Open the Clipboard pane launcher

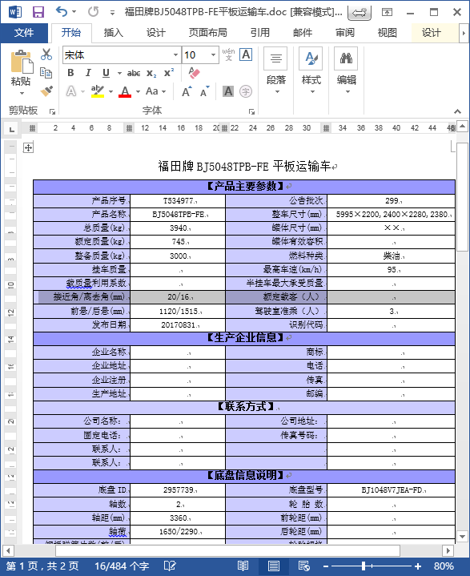[52, 111]
